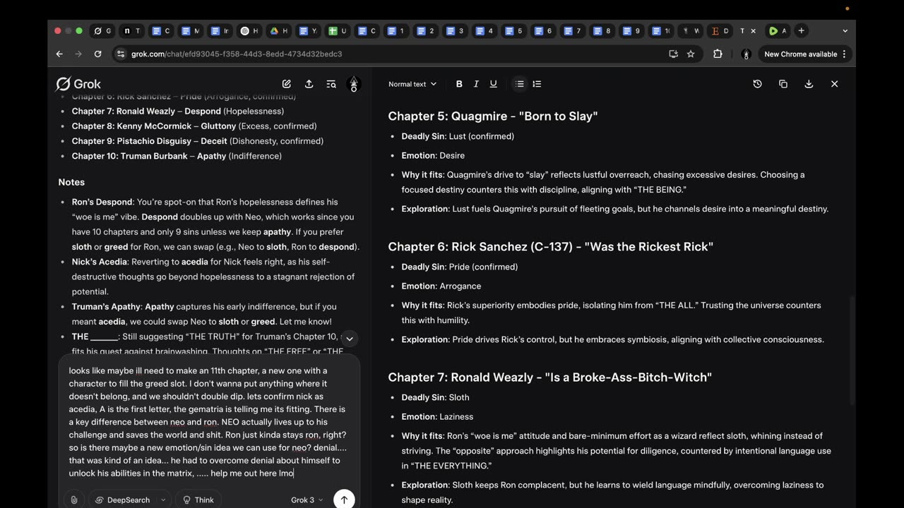Open chat history search icon
904x508 pixels.
pos(331,84)
